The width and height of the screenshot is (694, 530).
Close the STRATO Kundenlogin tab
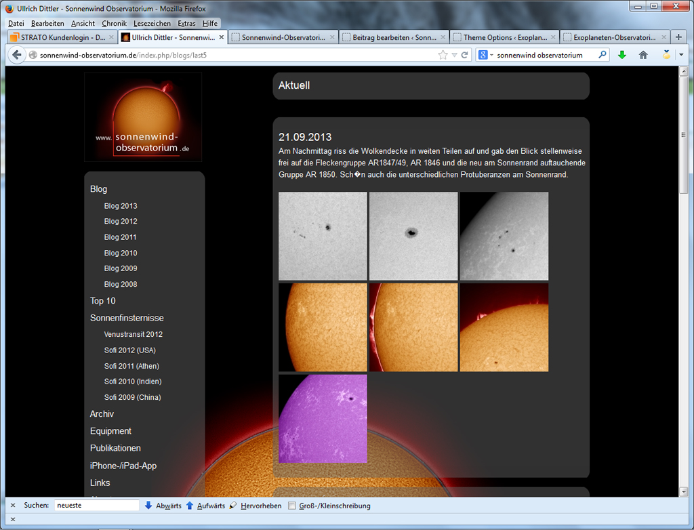111,37
